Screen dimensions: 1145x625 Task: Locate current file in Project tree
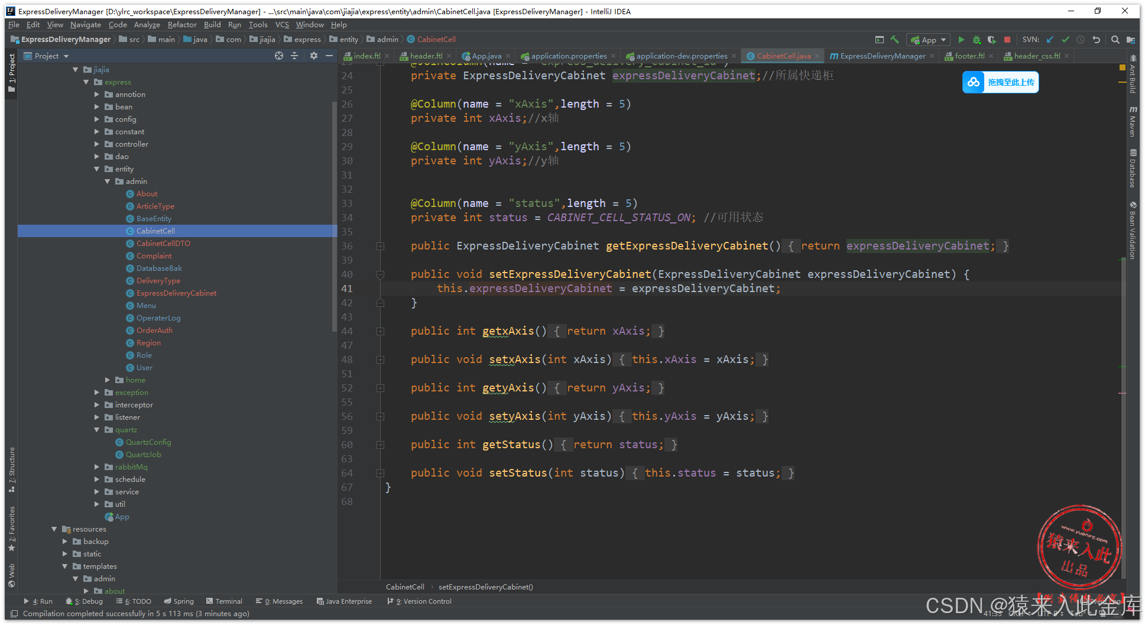pos(279,56)
